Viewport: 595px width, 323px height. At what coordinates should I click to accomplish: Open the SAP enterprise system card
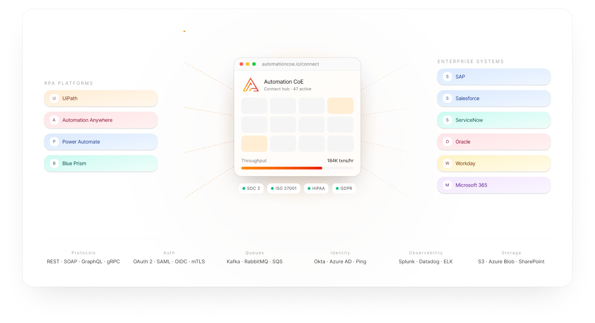pyautogui.click(x=494, y=77)
